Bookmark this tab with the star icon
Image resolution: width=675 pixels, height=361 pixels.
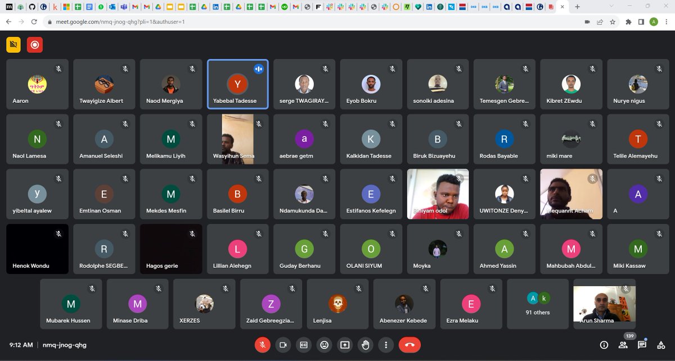pyautogui.click(x=612, y=22)
